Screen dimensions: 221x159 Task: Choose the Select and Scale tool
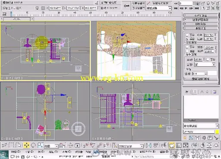pos(40,145)
